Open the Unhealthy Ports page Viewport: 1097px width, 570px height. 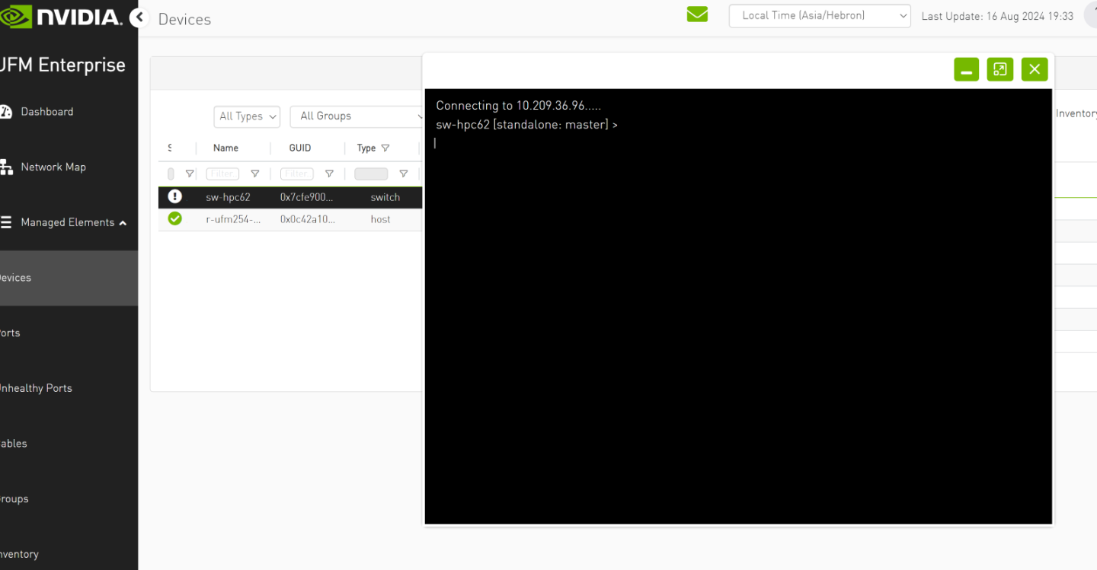[37, 388]
